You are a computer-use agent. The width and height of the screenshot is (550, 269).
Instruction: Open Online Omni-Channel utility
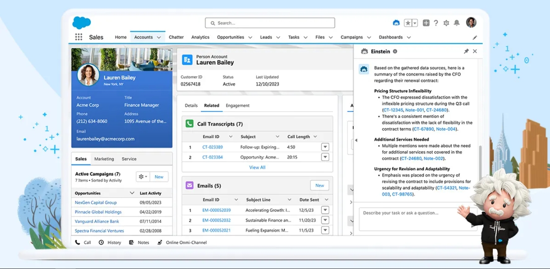(x=182, y=243)
